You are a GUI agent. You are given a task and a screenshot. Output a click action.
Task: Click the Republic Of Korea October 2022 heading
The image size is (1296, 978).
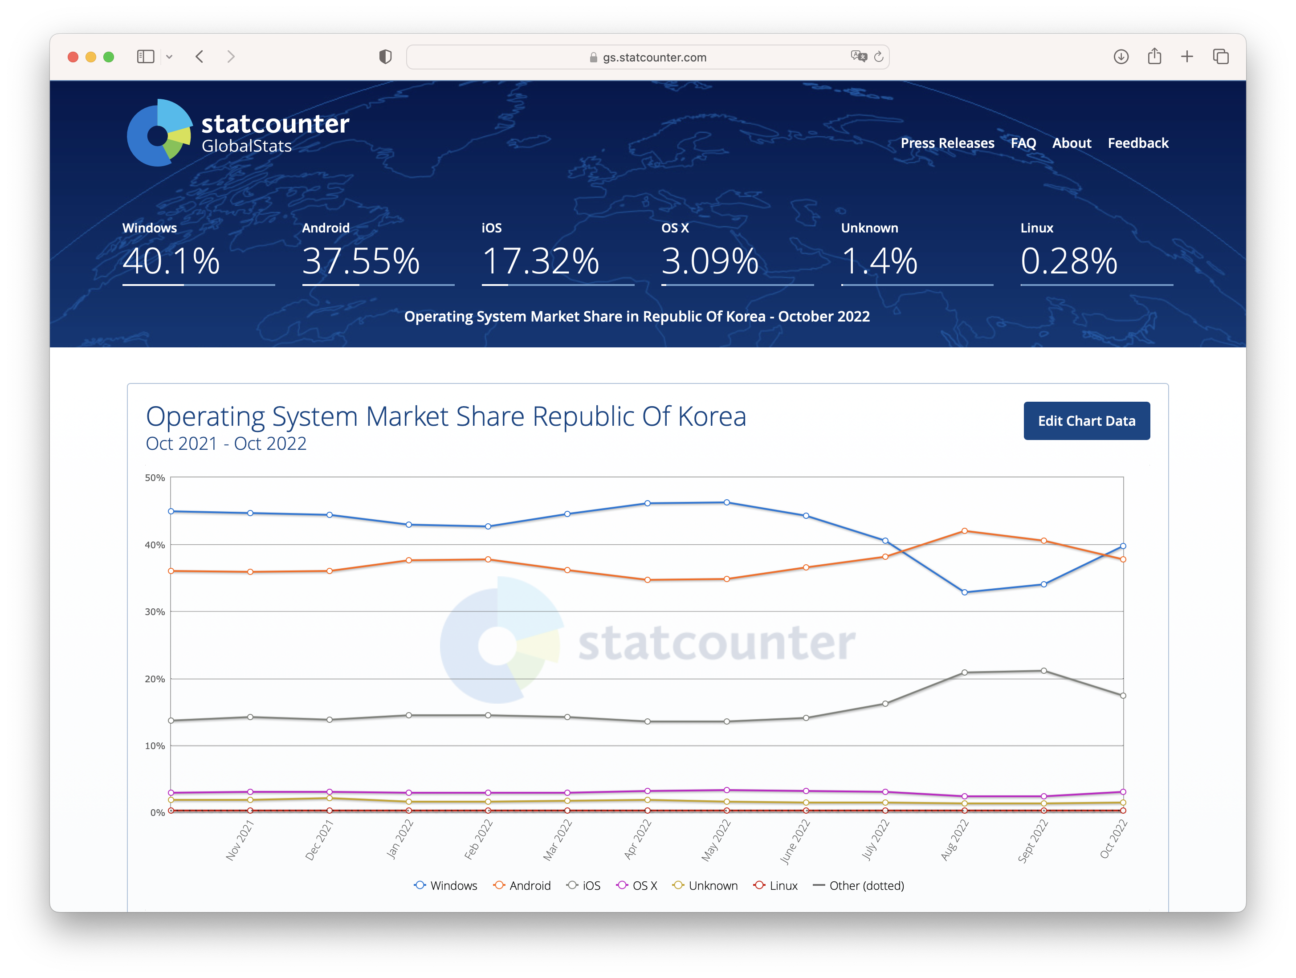click(x=637, y=317)
